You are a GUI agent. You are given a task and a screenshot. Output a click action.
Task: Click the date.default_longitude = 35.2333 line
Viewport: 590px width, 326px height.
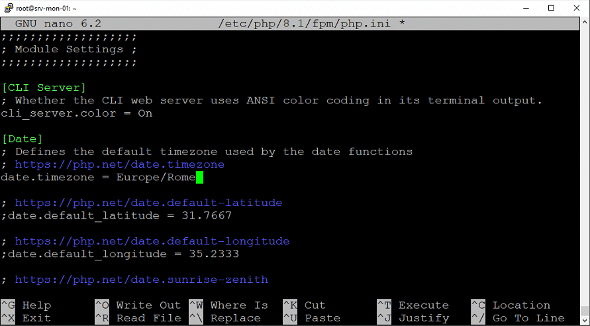120,254
